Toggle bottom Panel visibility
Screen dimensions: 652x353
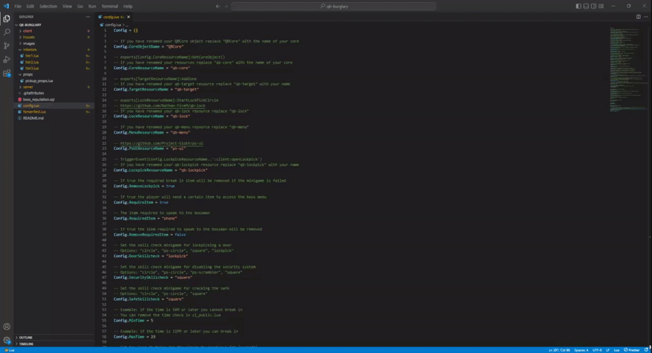586,7
